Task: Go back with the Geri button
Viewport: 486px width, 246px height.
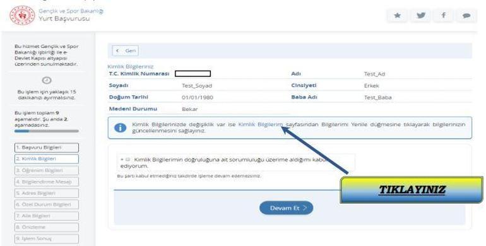Action: click(x=126, y=51)
